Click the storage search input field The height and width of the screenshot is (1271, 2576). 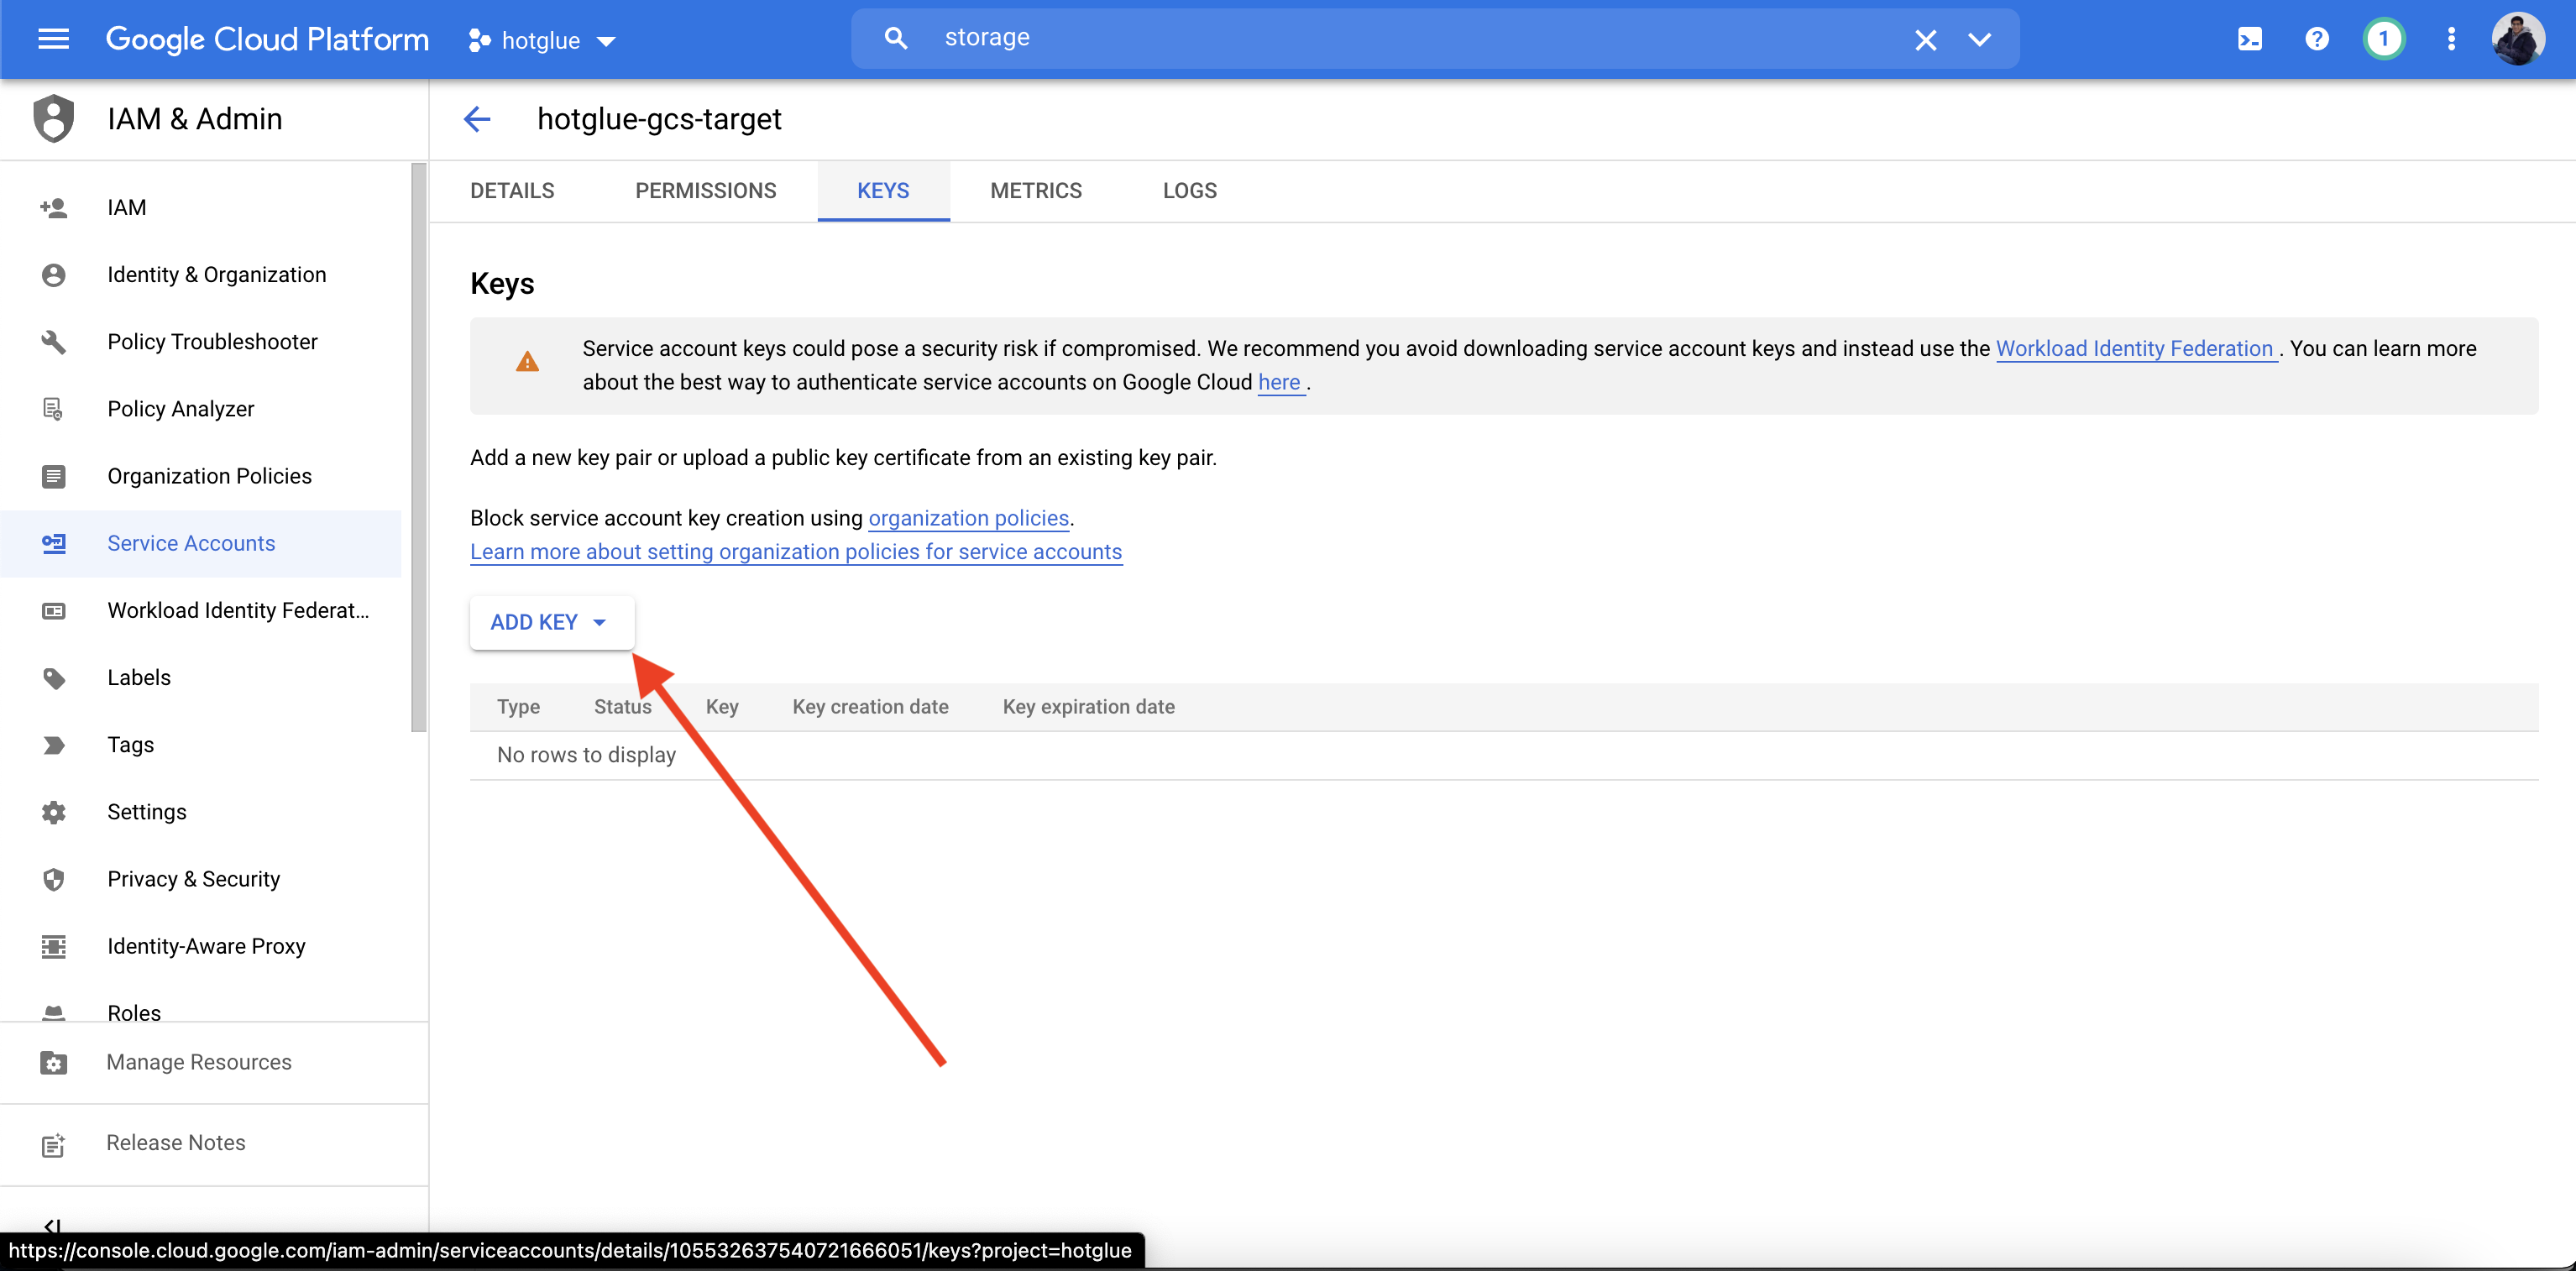point(1400,38)
